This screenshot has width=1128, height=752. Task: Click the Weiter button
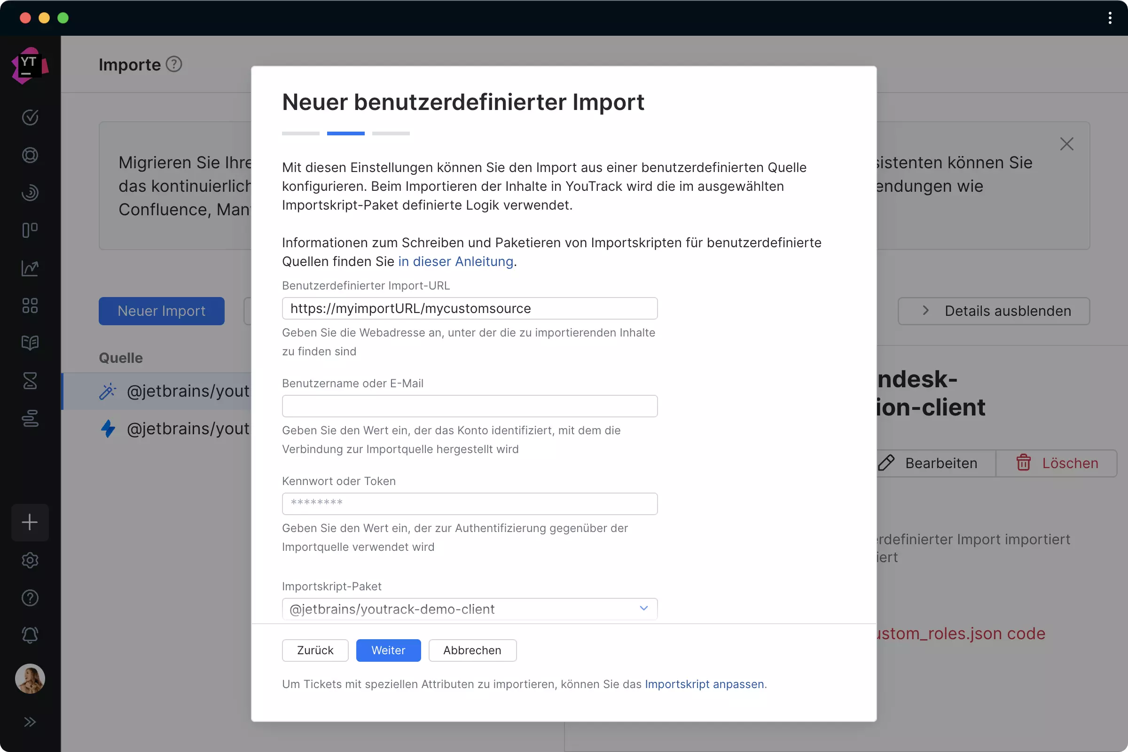coord(388,650)
